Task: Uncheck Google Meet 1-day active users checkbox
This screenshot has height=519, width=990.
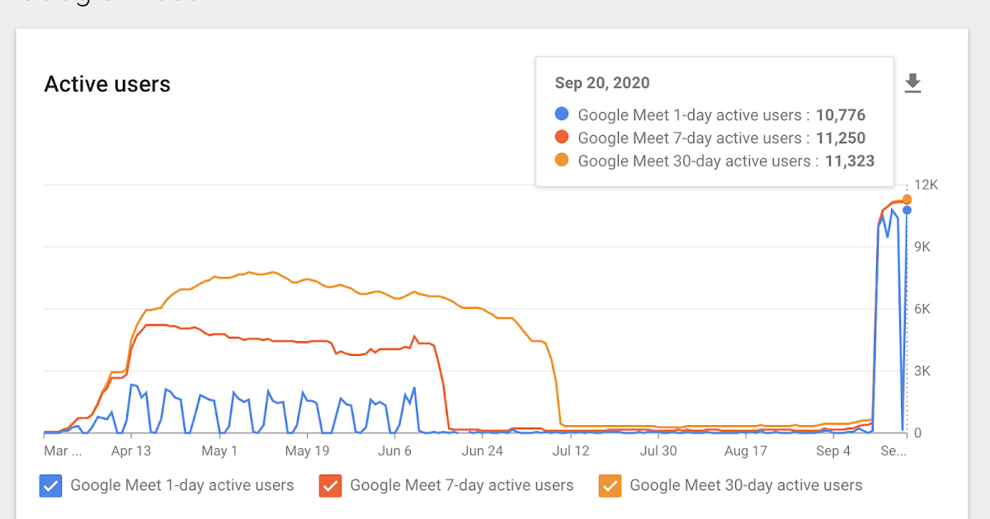Action: [50, 486]
